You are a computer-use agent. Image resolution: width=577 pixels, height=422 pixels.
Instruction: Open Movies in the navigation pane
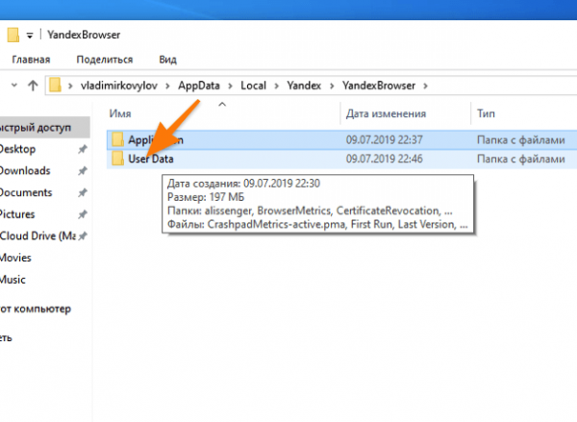pyautogui.click(x=15, y=258)
